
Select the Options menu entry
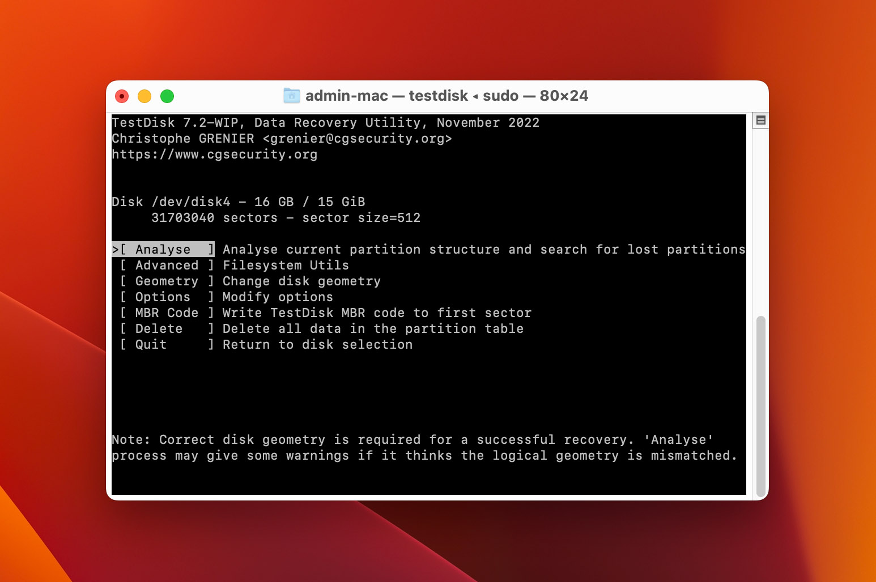[167, 297]
